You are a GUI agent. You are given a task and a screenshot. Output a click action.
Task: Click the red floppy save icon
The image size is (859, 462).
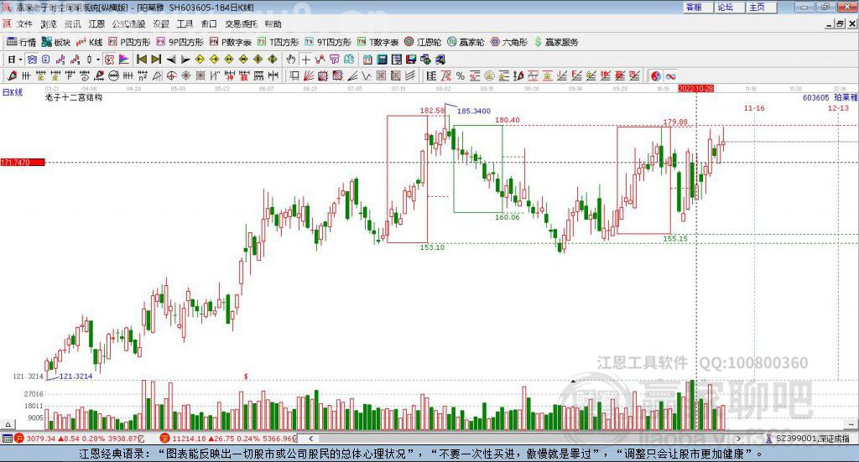click(x=411, y=60)
